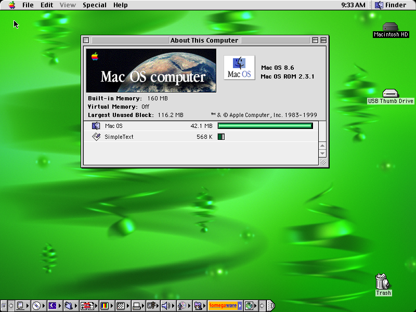Click the Mac OS Finder logo in About window

[239, 68]
